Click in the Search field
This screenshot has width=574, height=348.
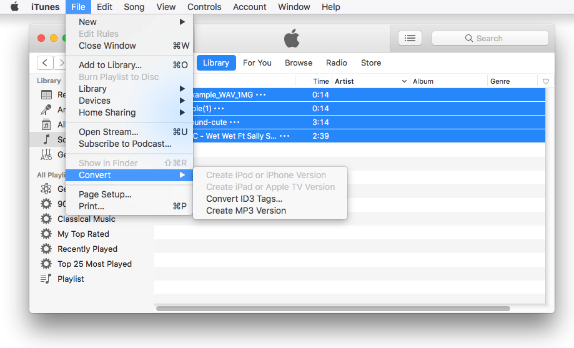[490, 38]
